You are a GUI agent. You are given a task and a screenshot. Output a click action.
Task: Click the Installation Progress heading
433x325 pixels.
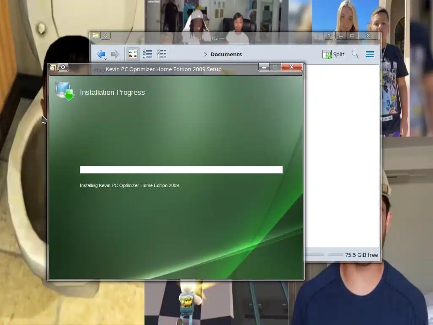tap(112, 92)
